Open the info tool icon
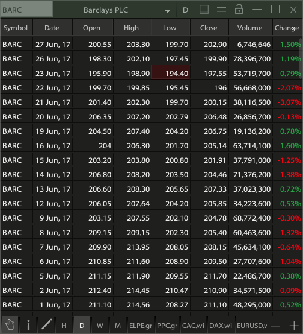 (x=28, y=325)
